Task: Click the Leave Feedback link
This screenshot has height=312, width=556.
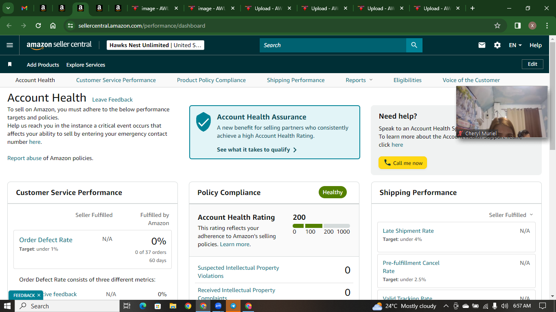Action: (x=112, y=100)
